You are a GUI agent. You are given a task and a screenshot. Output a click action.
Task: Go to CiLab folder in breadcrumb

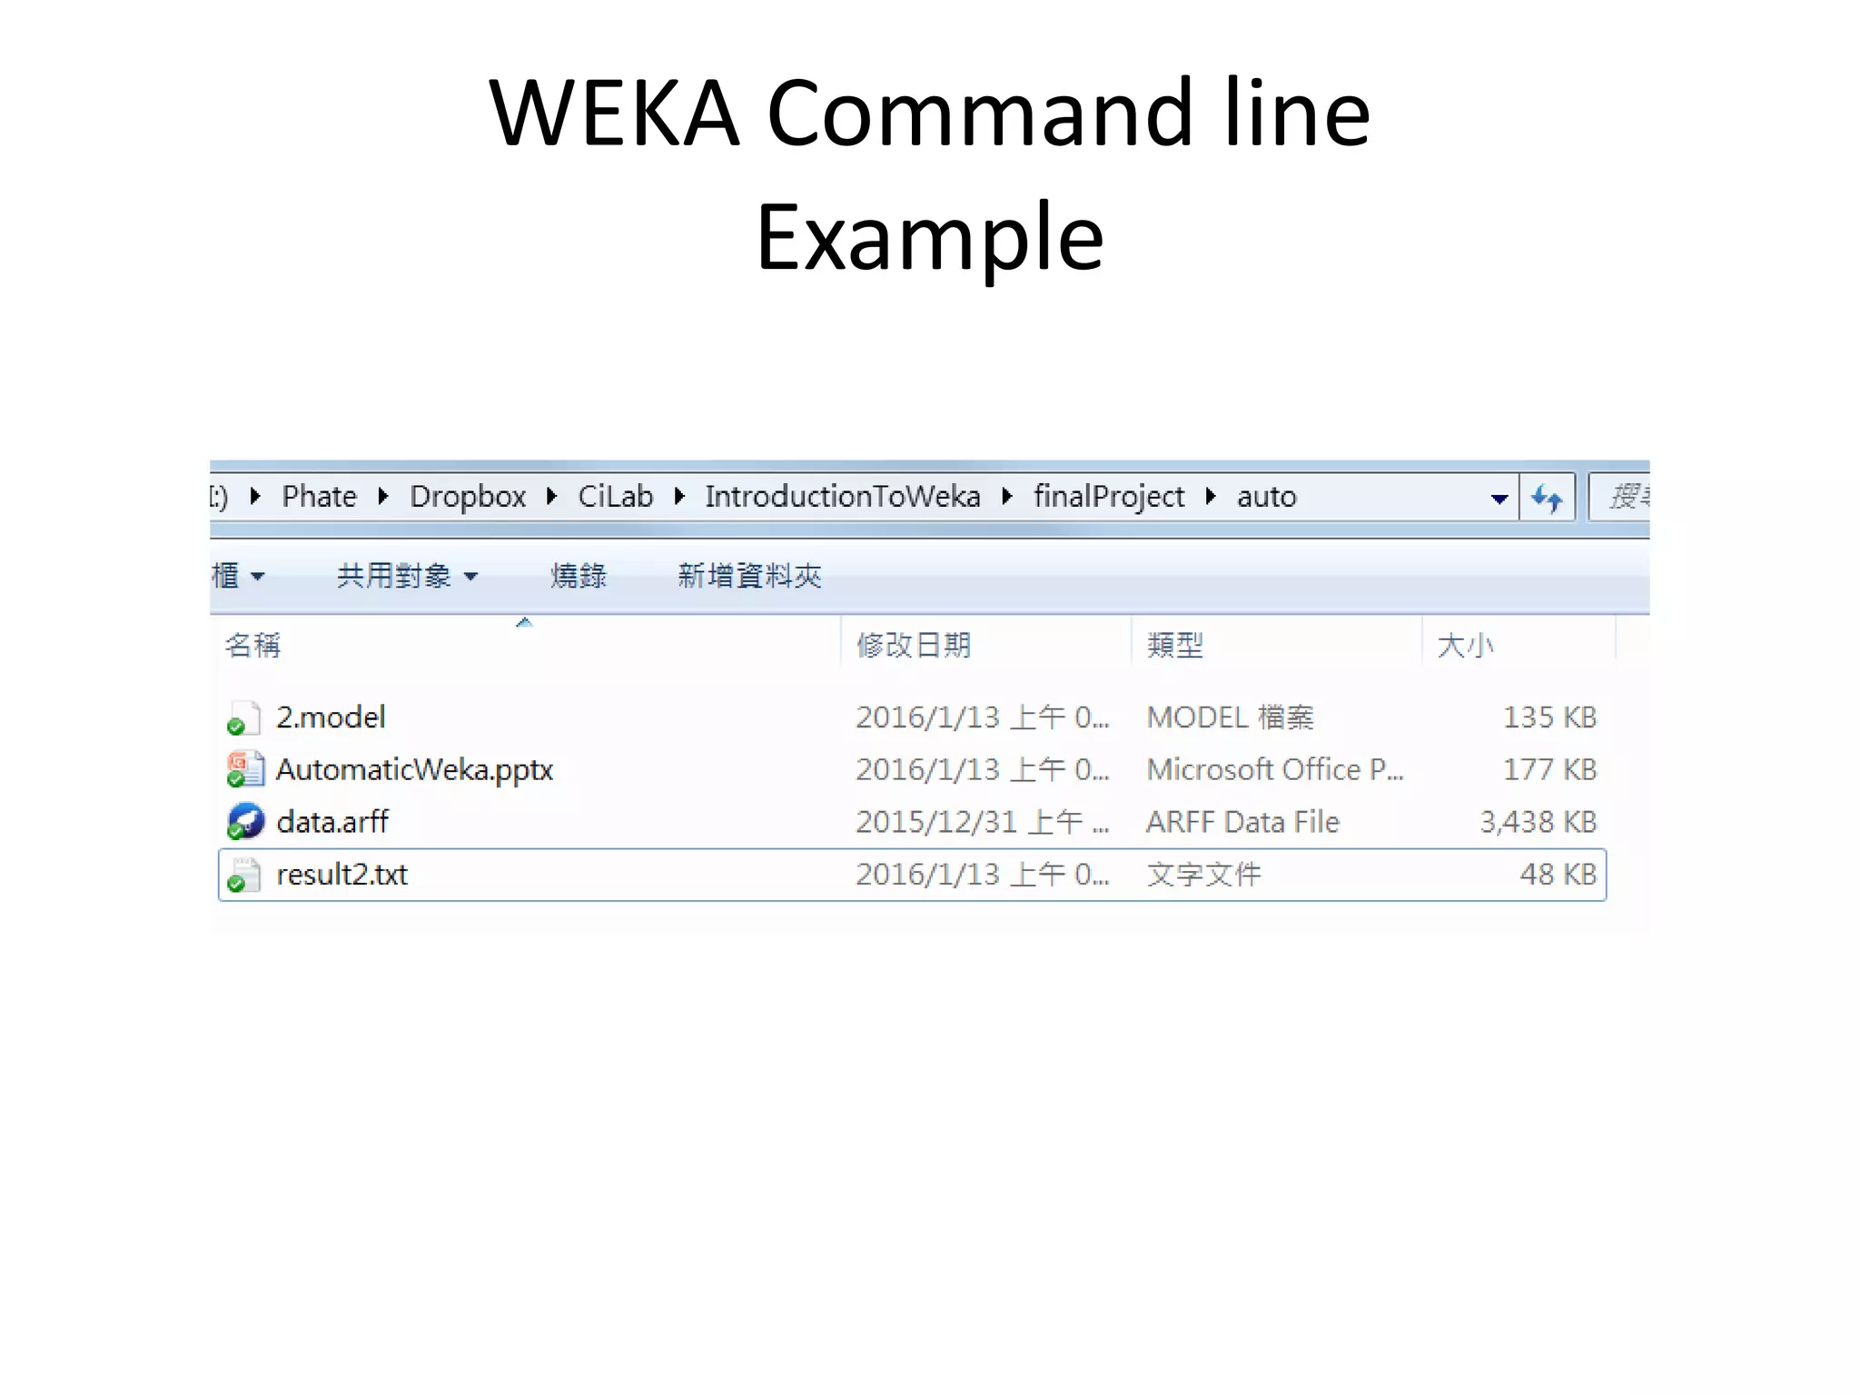tap(616, 497)
